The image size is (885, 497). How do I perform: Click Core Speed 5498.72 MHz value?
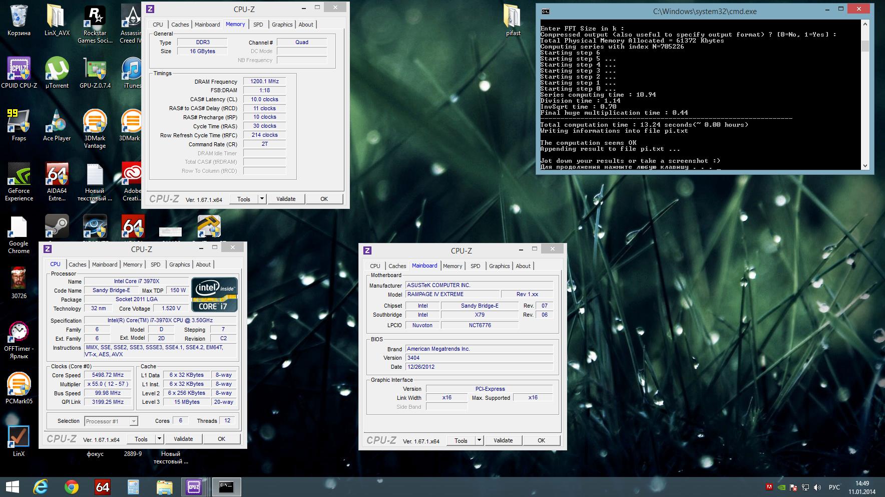108,375
